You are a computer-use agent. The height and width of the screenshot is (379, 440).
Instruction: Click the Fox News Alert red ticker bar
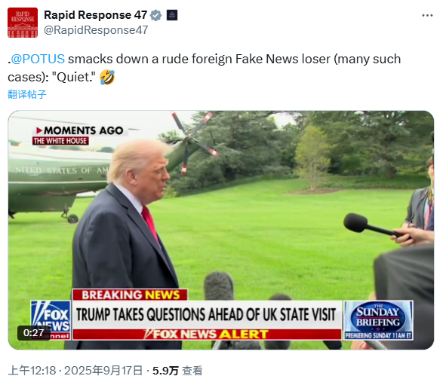[207, 335]
